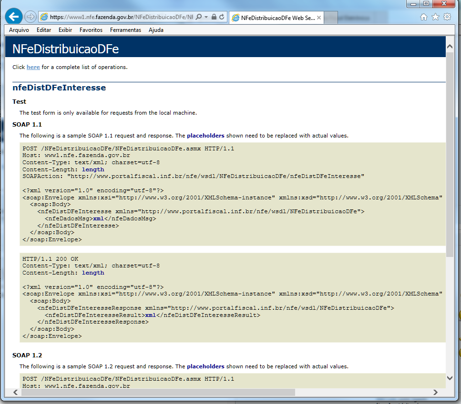Click in the URL address field

click(x=119, y=17)
